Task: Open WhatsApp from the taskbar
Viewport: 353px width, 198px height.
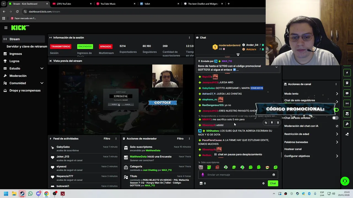Action: point(30,194)
